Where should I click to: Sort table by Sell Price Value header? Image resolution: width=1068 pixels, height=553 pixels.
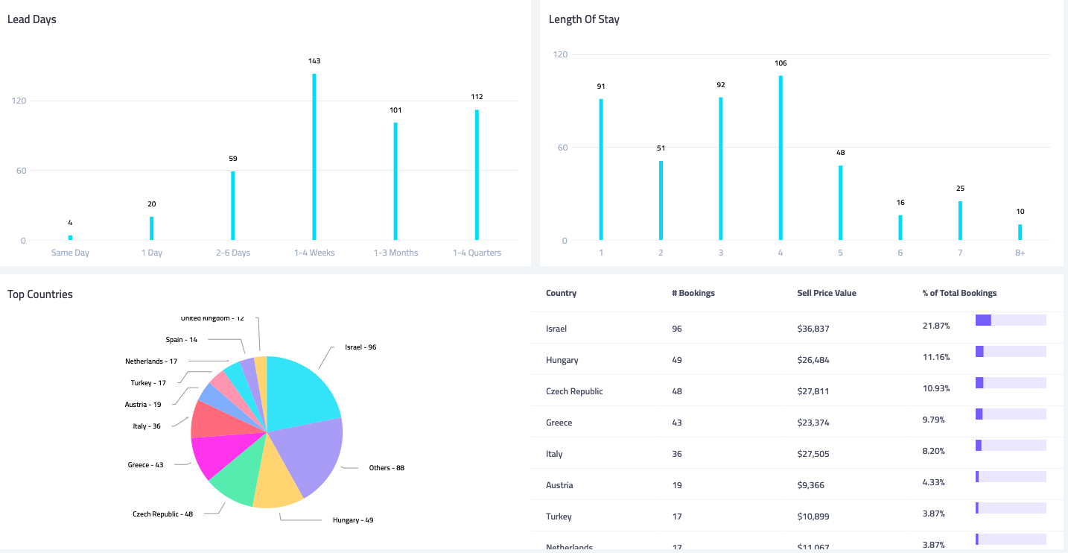point(827,293)
